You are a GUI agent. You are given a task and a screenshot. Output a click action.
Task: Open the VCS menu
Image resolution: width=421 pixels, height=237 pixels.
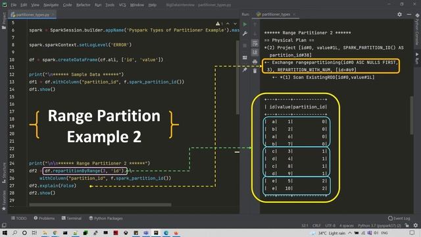point(122,5)
